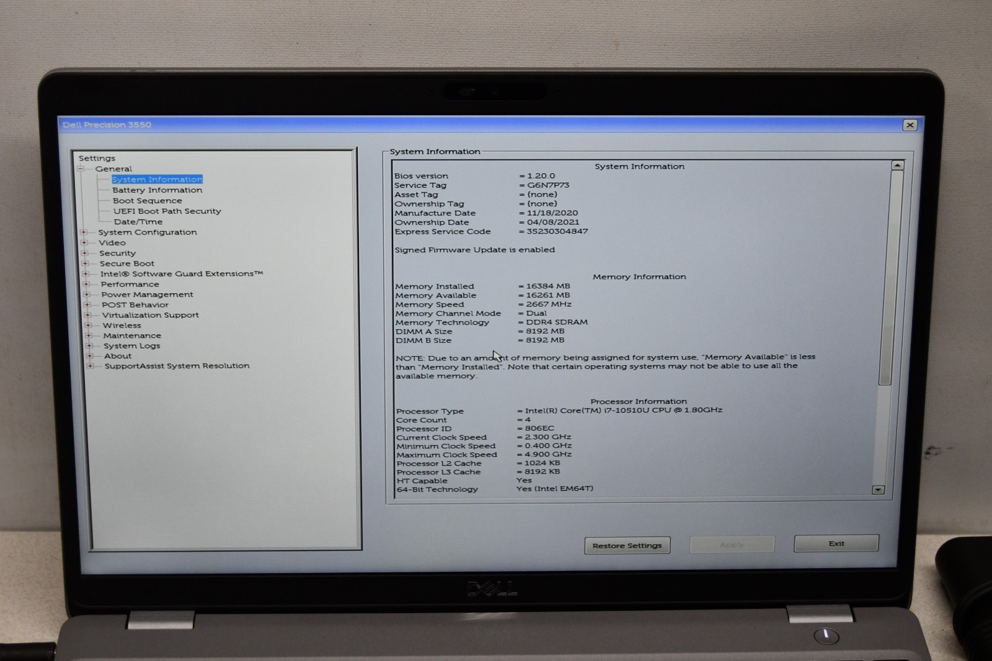Click the scroll up arrow in System Information

[897, 166]
